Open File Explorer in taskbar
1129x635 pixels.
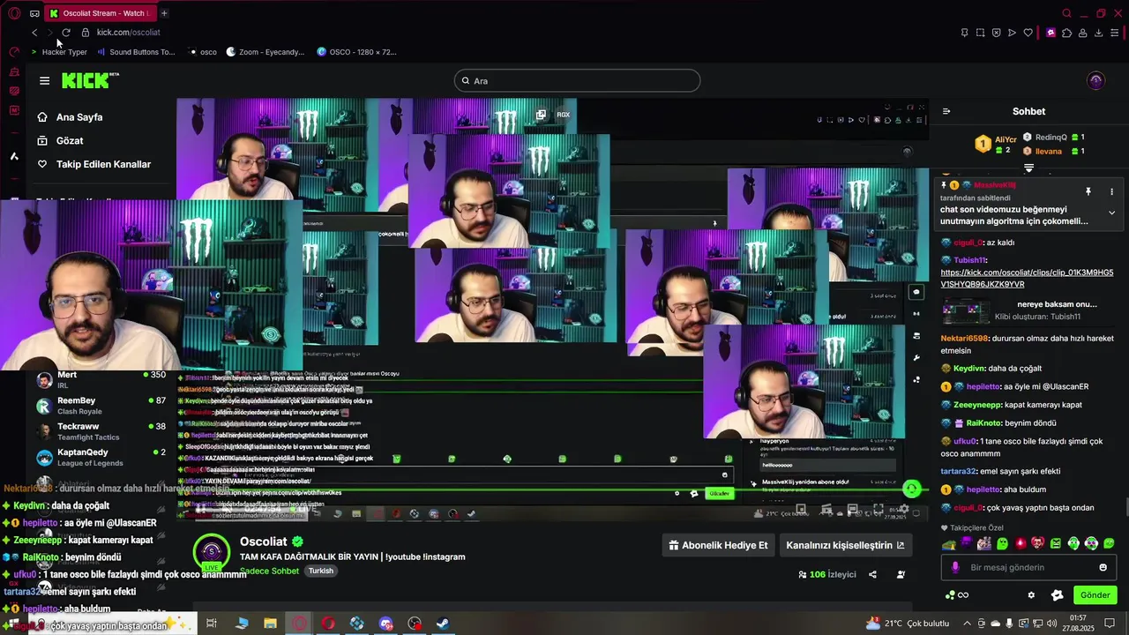pyautogui.click(x=270, y=624)
